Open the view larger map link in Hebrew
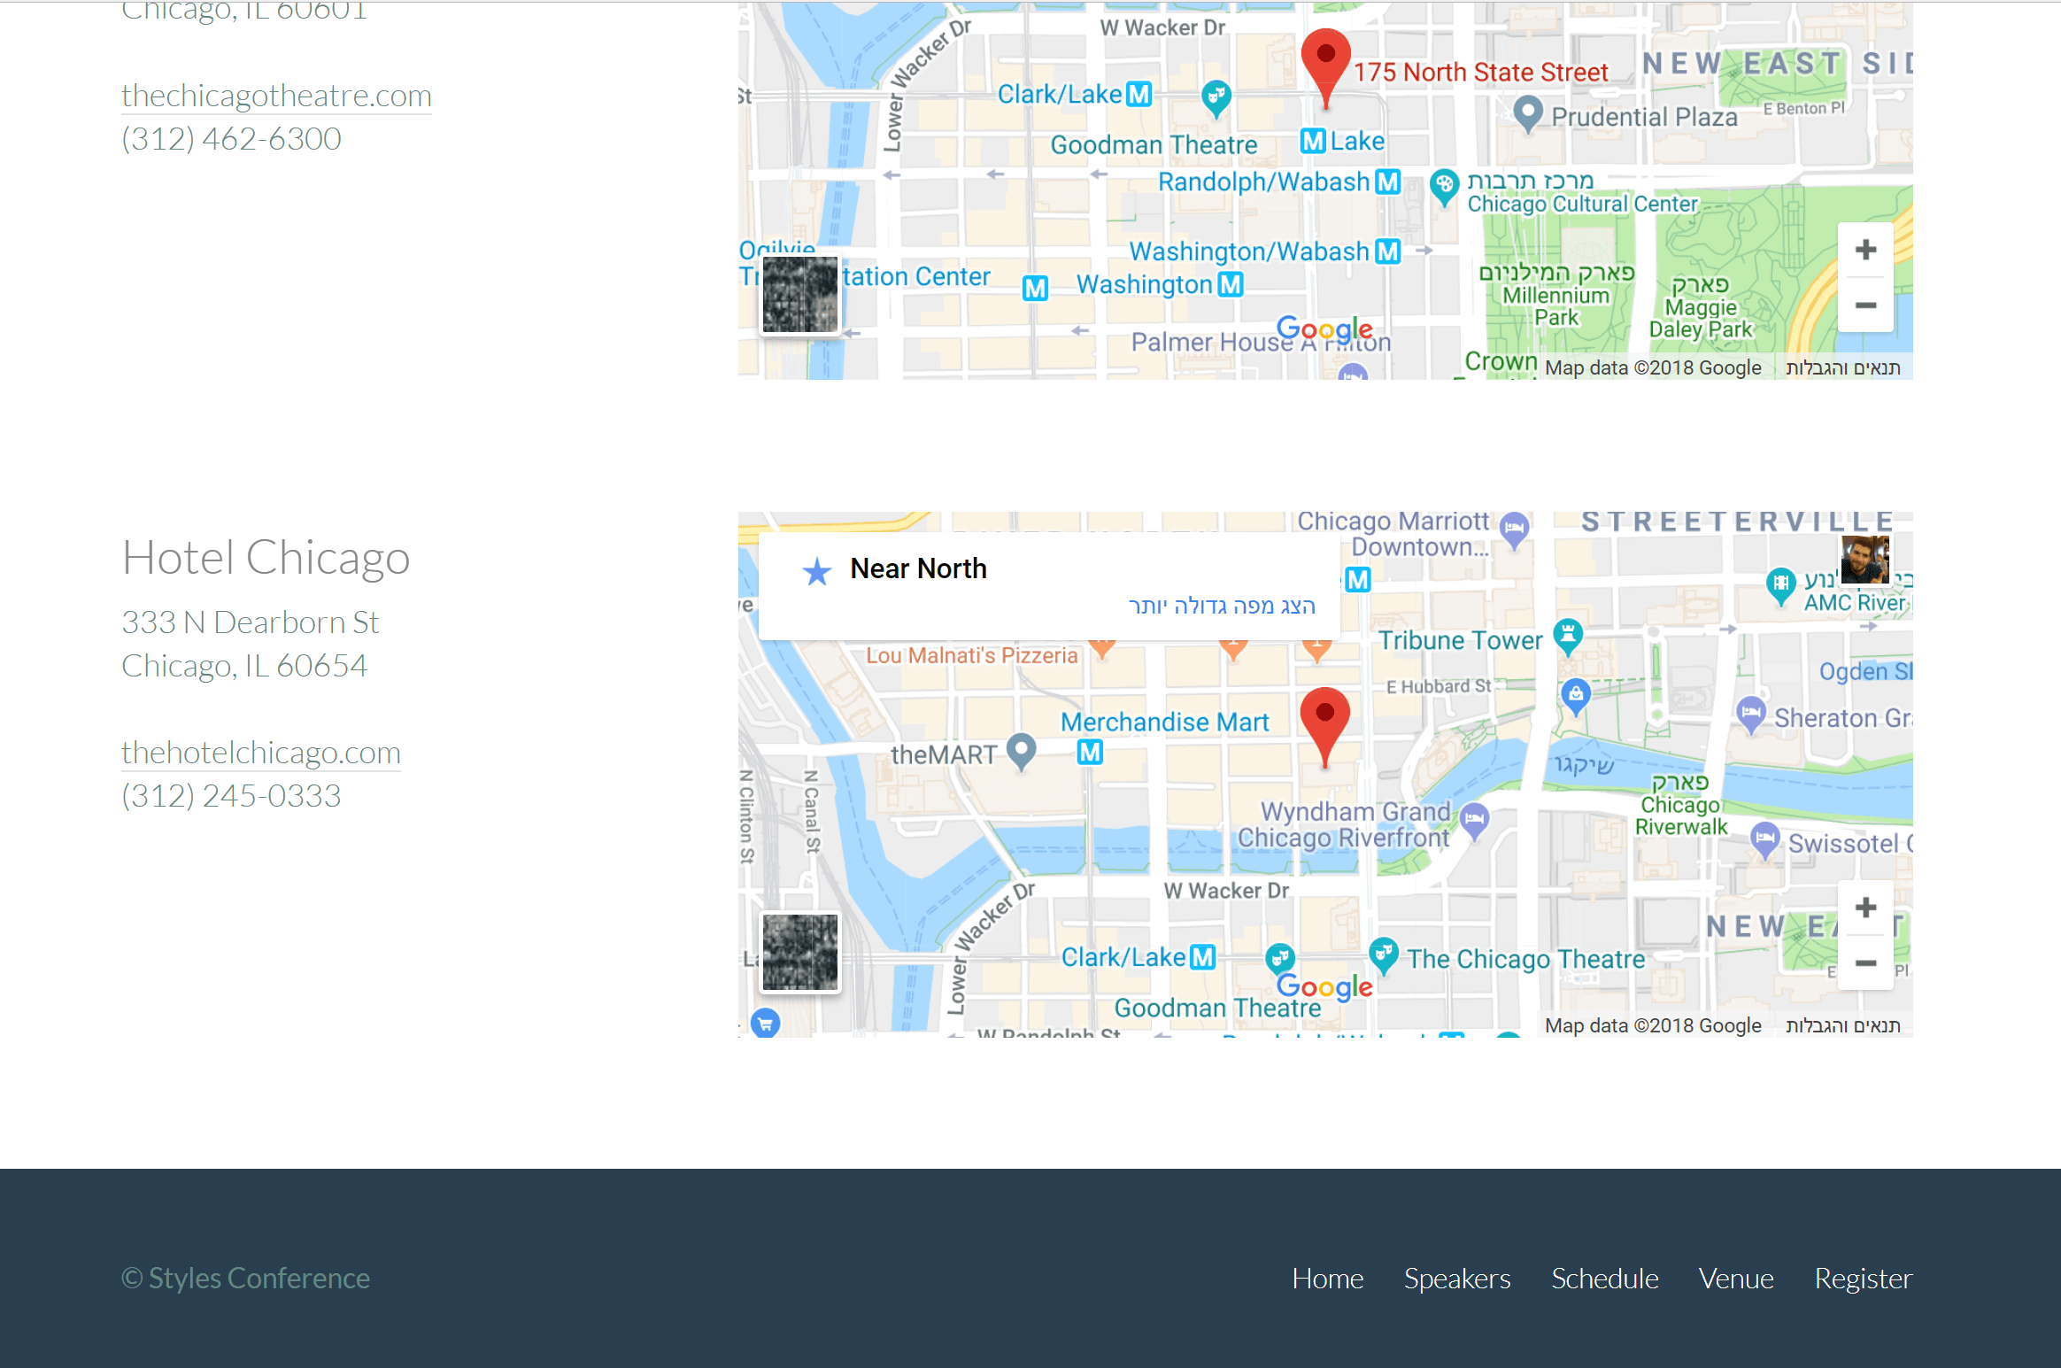This screenshot has height=1368, width=2061. point(1222,606)
